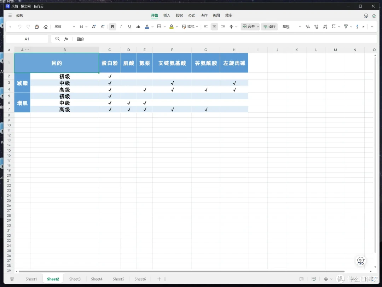Viewport: 382px width, 287px height.
Task: Toggle italic formatting
Action: (x=121, y=27)
